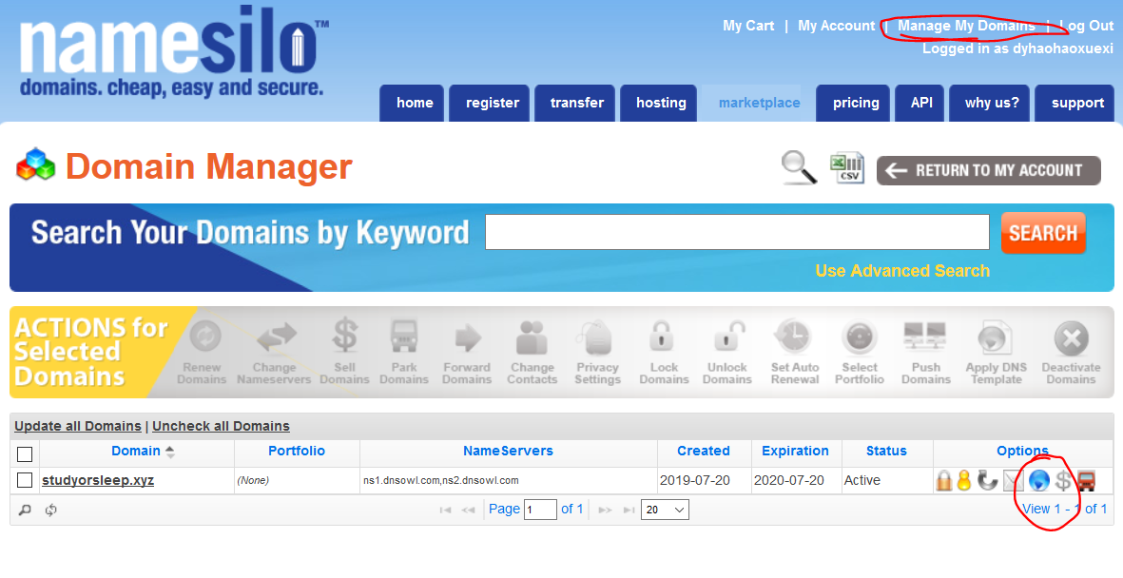Viewport: 1123px width, 578px height.
Task: Click the blue globe DNS icon for studyorsleep.xyz
Action: (1038, 481)
